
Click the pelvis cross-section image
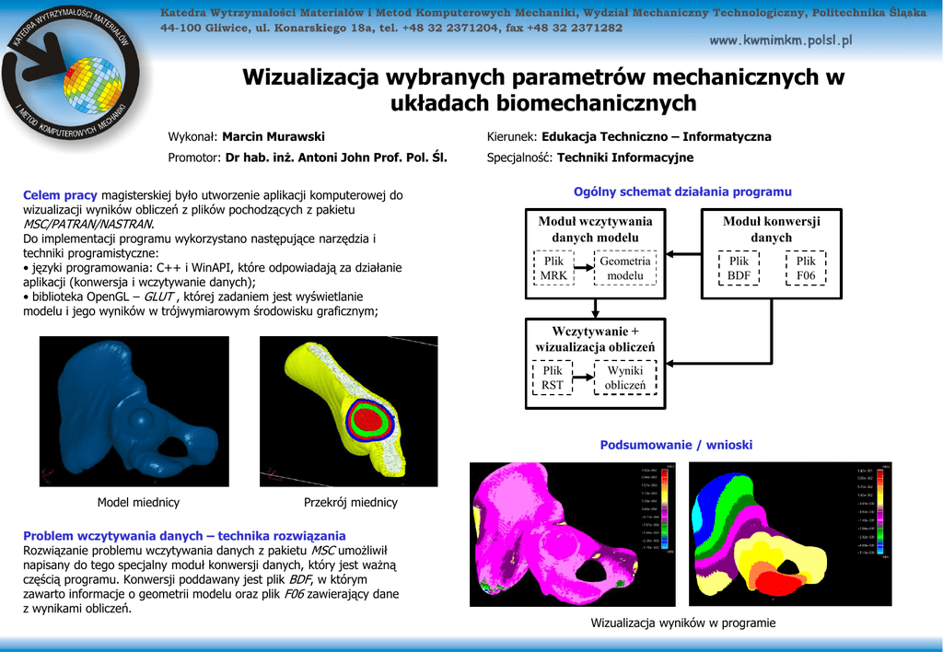[349, 412]
